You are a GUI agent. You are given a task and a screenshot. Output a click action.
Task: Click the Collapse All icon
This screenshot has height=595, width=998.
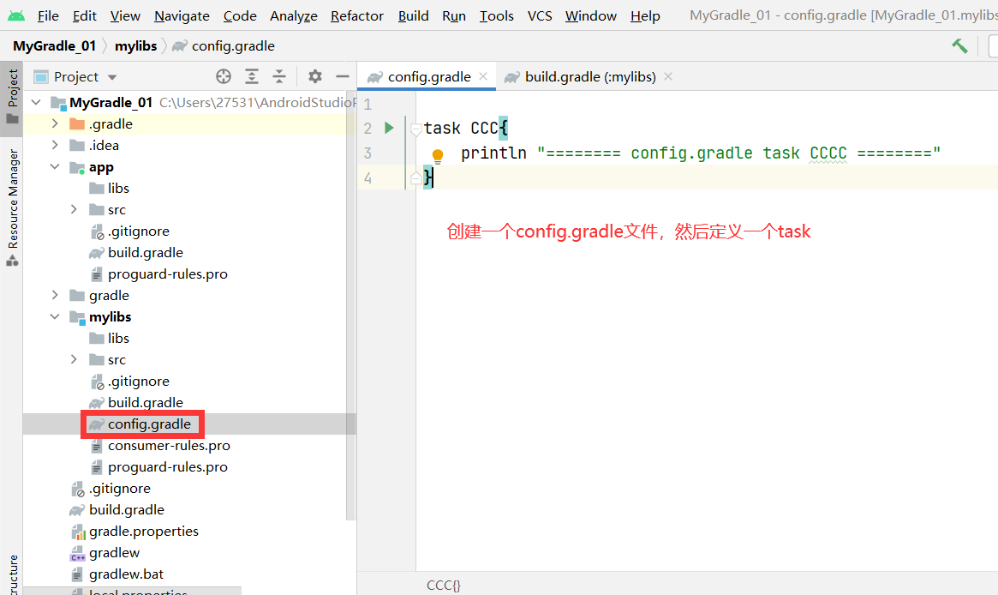pyautogui.click(x=279, y=76)
